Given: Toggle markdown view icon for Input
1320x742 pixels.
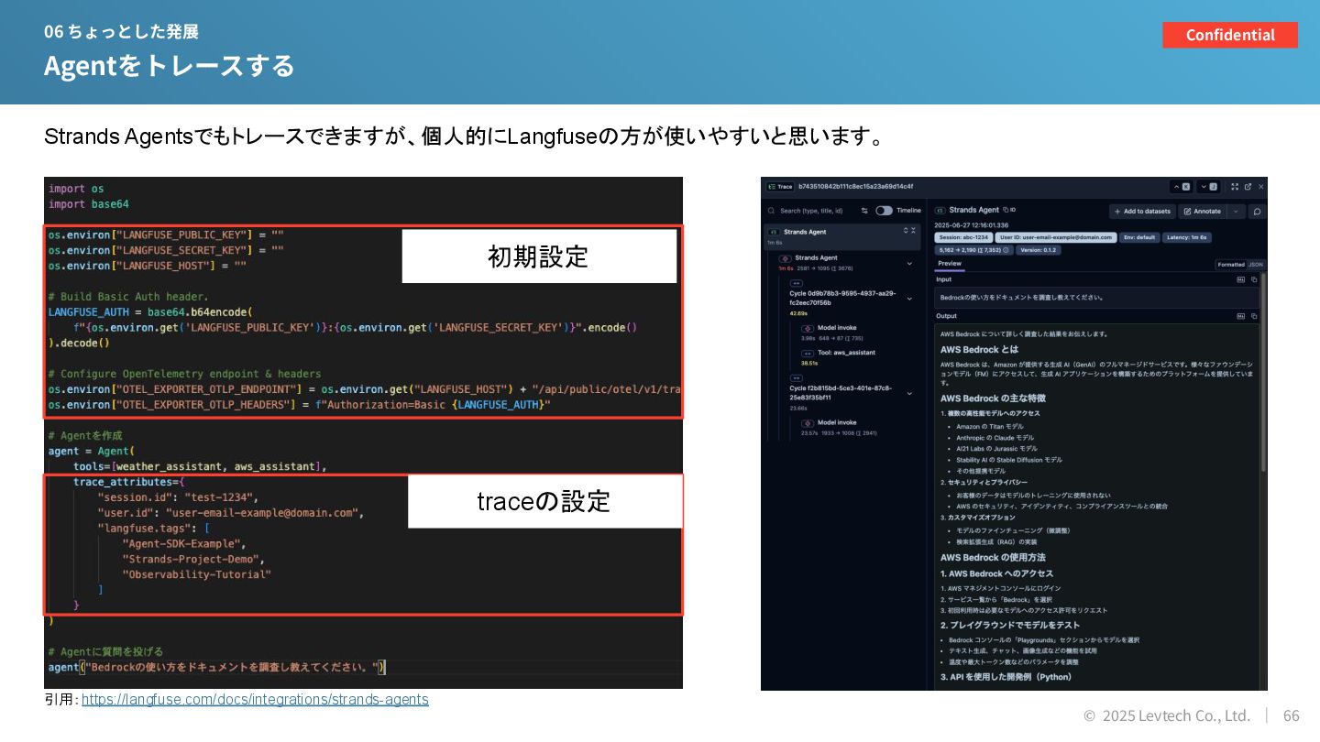Looking at the screenshot, I should click(1240, 279).
